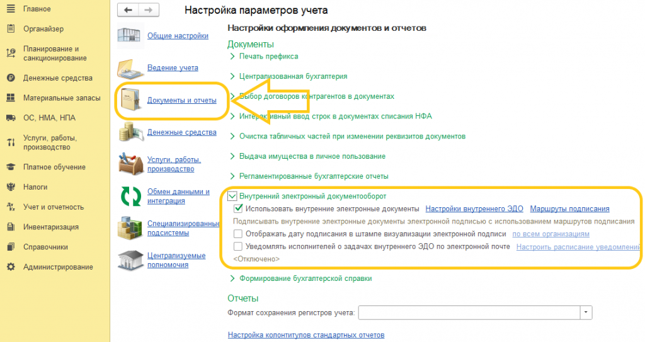Enable Уведомлять исполнителей о задачах по почте

(237, 246)
